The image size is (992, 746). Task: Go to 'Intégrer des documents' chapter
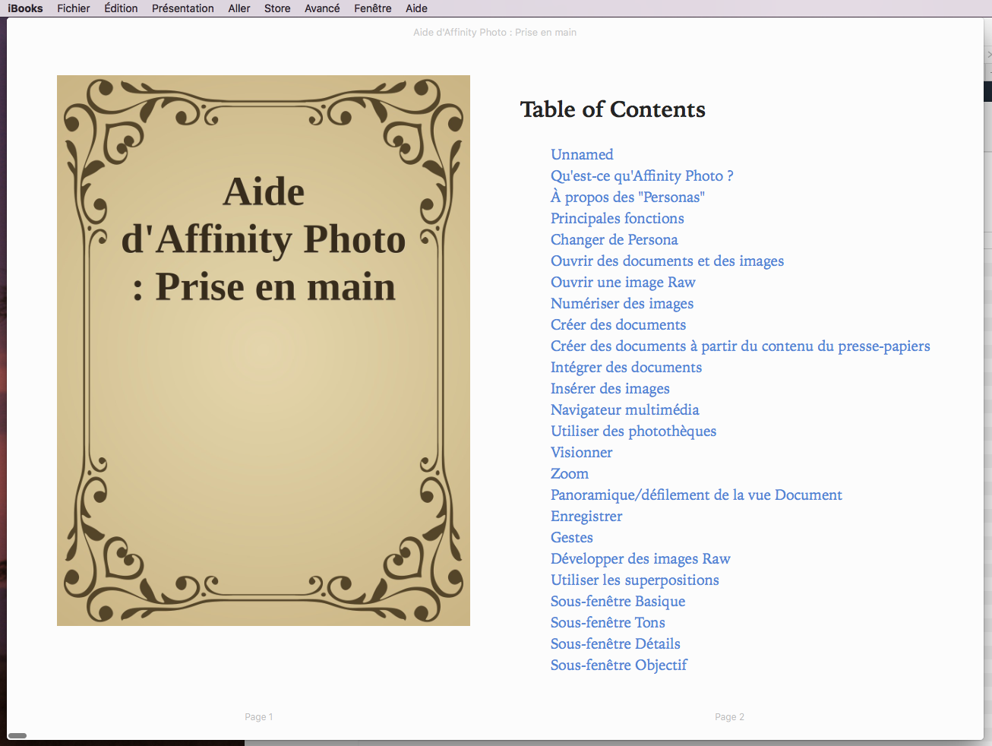click(x=626, y=367)
